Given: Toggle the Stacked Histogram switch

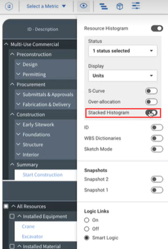Looking at the screenshot, I should (x=151, y=113).
